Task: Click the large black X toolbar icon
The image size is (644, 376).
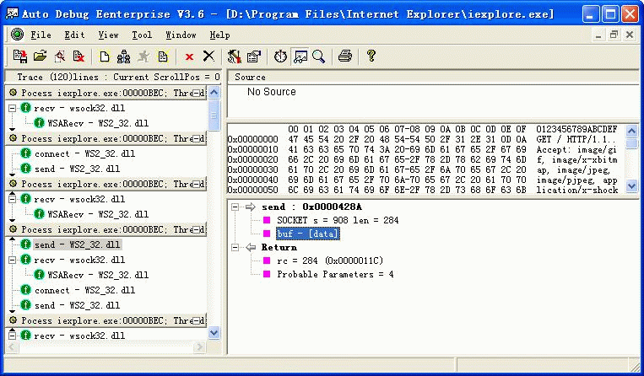Action: (x=209, y=56)
